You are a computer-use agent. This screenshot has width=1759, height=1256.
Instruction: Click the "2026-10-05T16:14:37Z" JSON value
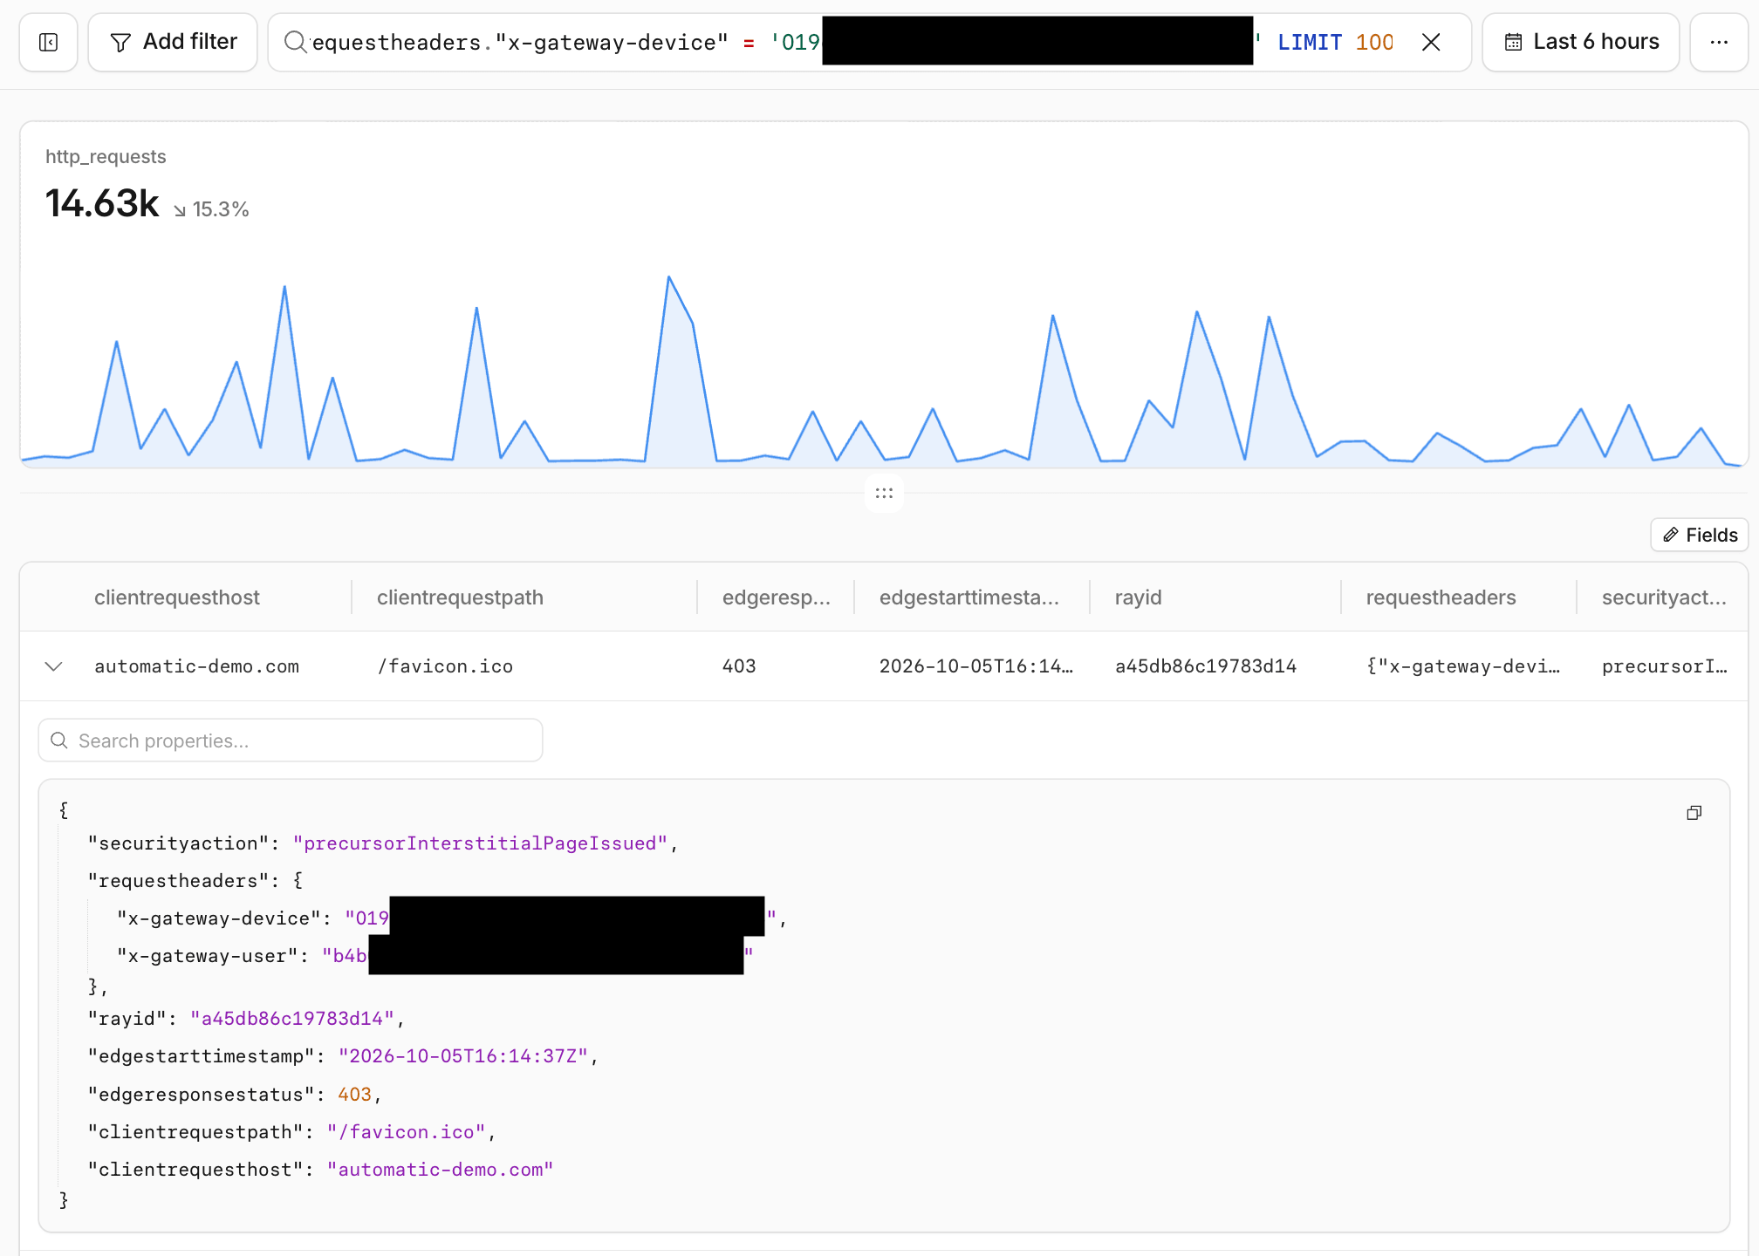click(x=463, y=1056)
